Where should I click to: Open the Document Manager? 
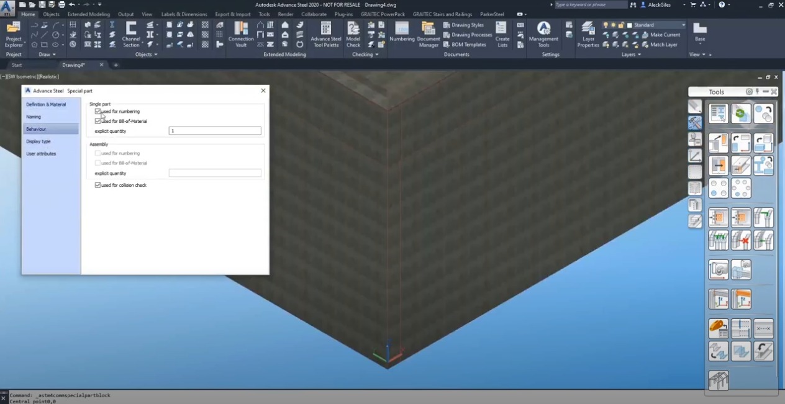coord(429,34)
